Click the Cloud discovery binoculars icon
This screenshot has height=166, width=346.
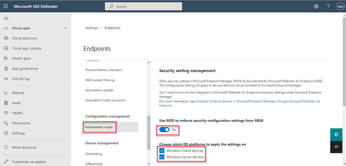click(6, 38)
